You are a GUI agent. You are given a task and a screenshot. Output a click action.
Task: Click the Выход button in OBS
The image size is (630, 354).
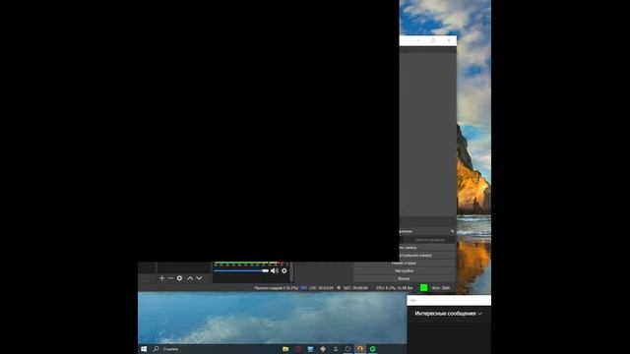pos(405,278)
